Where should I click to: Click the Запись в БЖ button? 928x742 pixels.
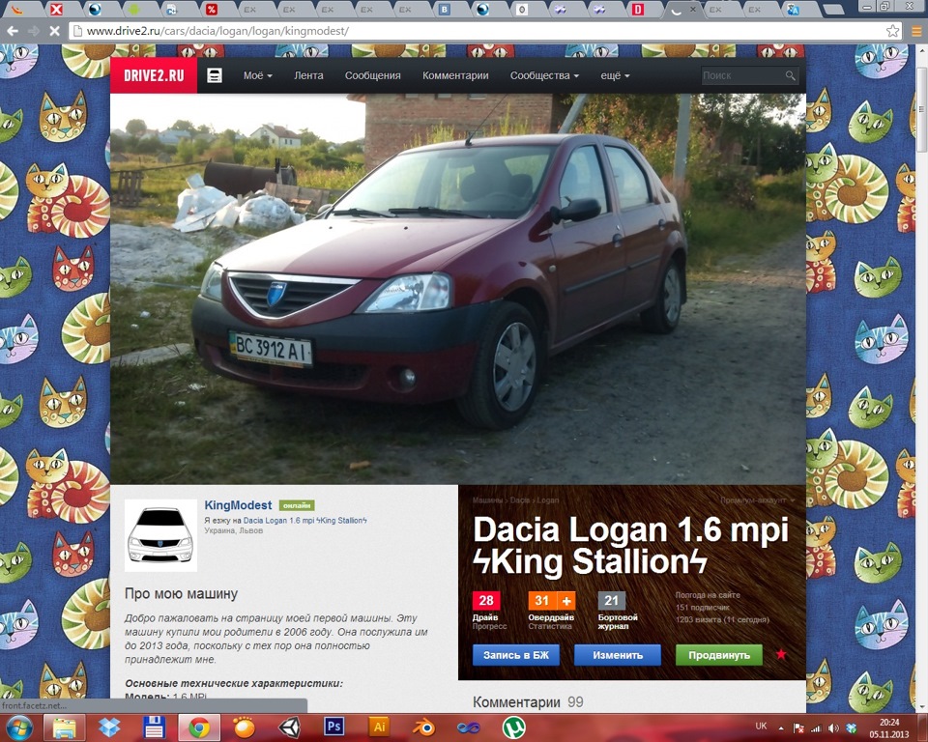516,655
